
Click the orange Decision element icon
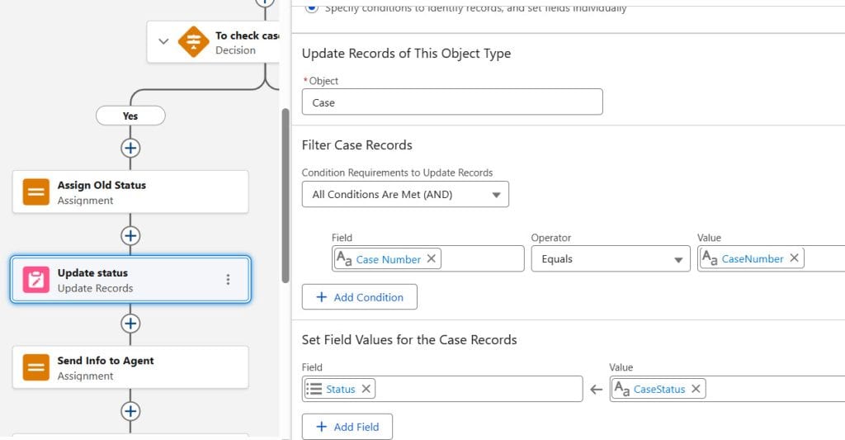(x=193, y=41)
